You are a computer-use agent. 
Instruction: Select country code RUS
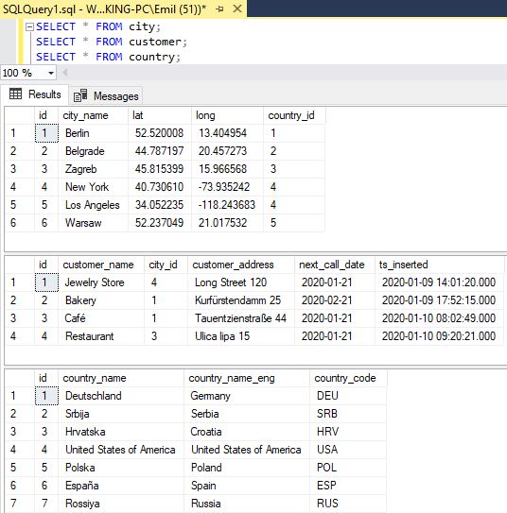point(348,504)
